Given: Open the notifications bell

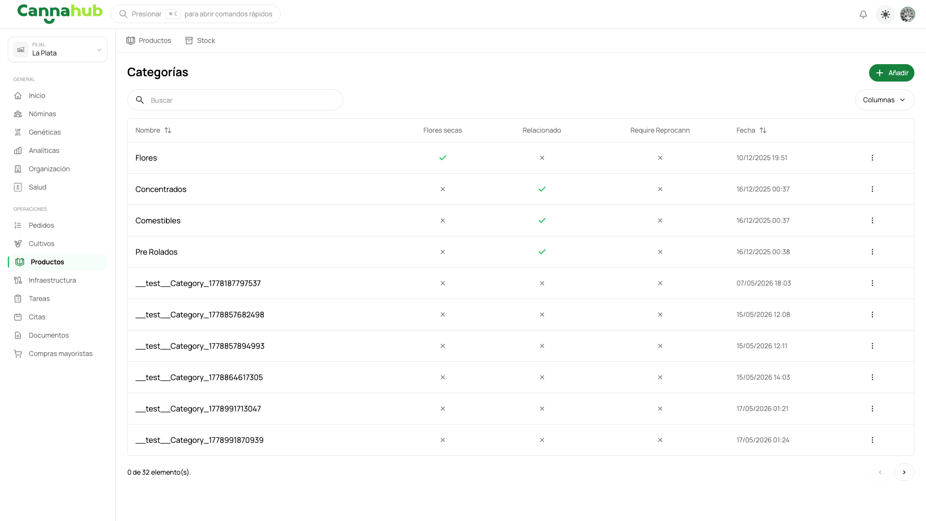Looking at the screenshot, I should (x=863, y=14).
